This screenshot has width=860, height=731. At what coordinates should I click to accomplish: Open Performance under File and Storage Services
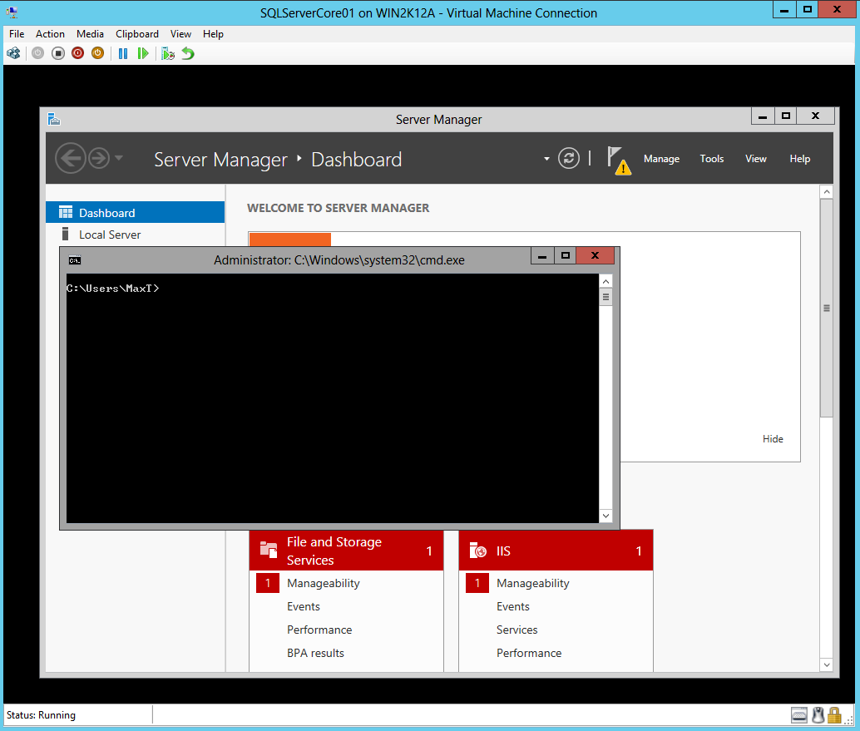point(319,630)
